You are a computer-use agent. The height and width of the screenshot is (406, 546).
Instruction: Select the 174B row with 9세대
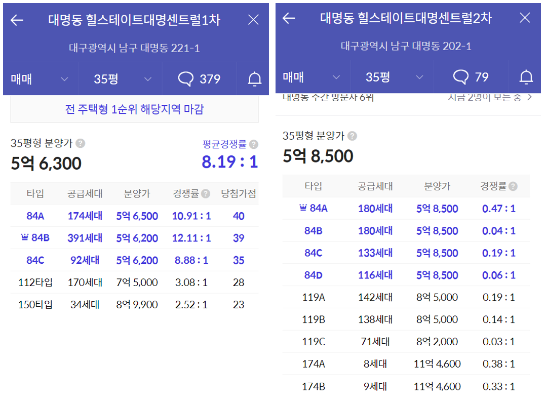406,387
